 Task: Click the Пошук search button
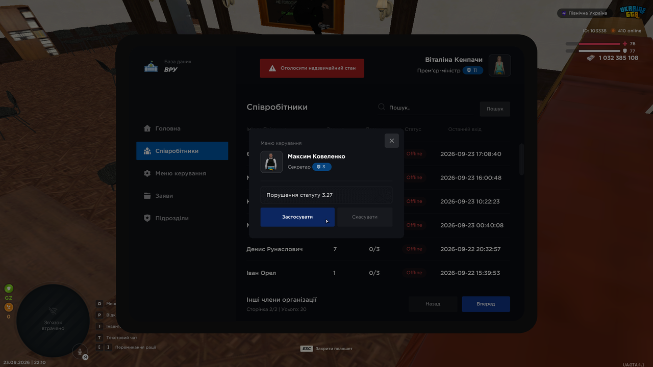pyautogui.click(x=495, y=109)
